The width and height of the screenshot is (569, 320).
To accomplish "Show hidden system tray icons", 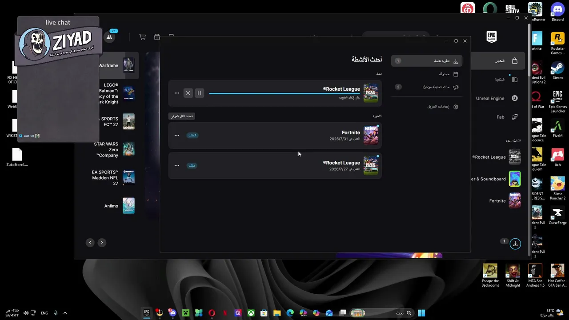I will 65,313.
